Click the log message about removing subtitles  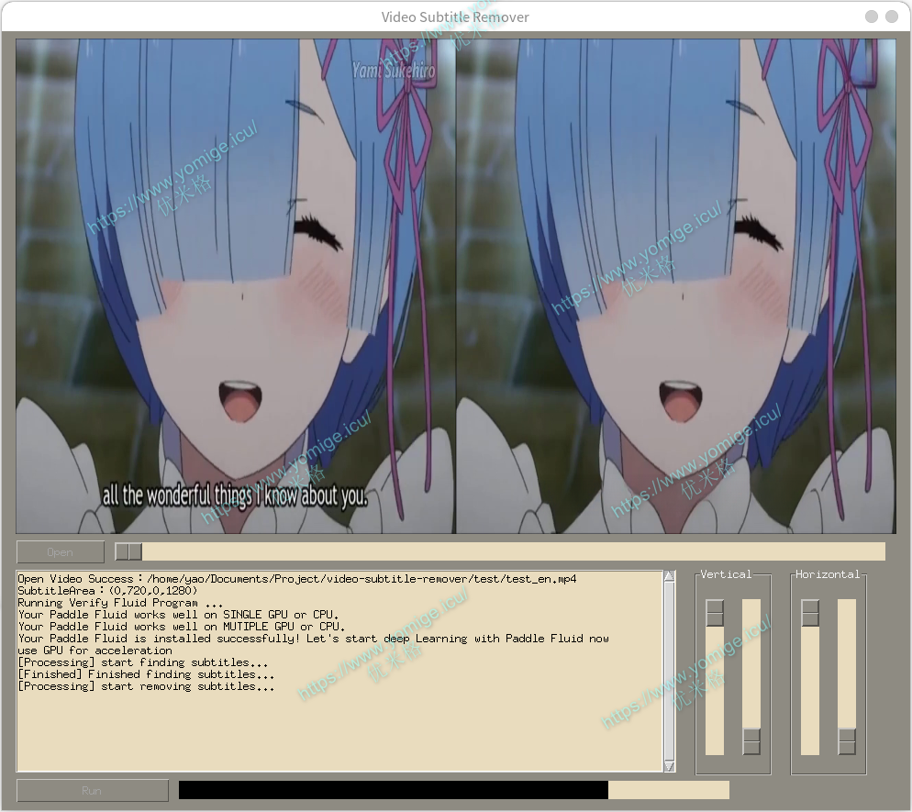pyautogui.click(x=147, y=685)
